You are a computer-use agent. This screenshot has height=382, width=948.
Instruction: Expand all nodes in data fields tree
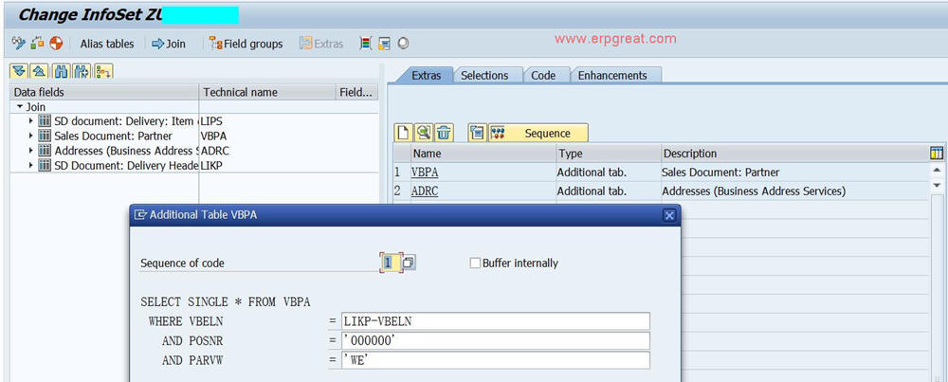pyautogui.click(x=19, y=71)
